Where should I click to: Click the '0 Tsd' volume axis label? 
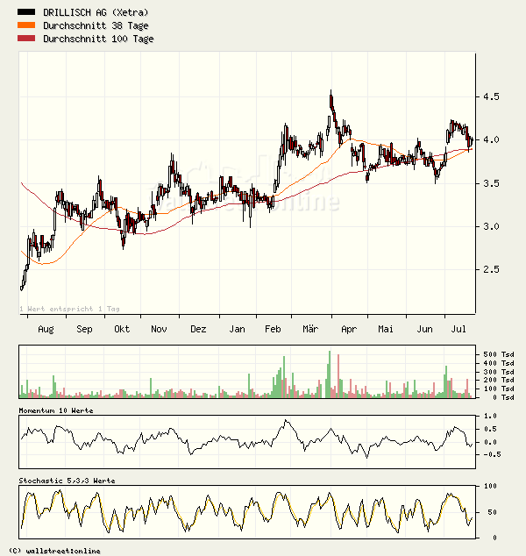pos(503,397)
